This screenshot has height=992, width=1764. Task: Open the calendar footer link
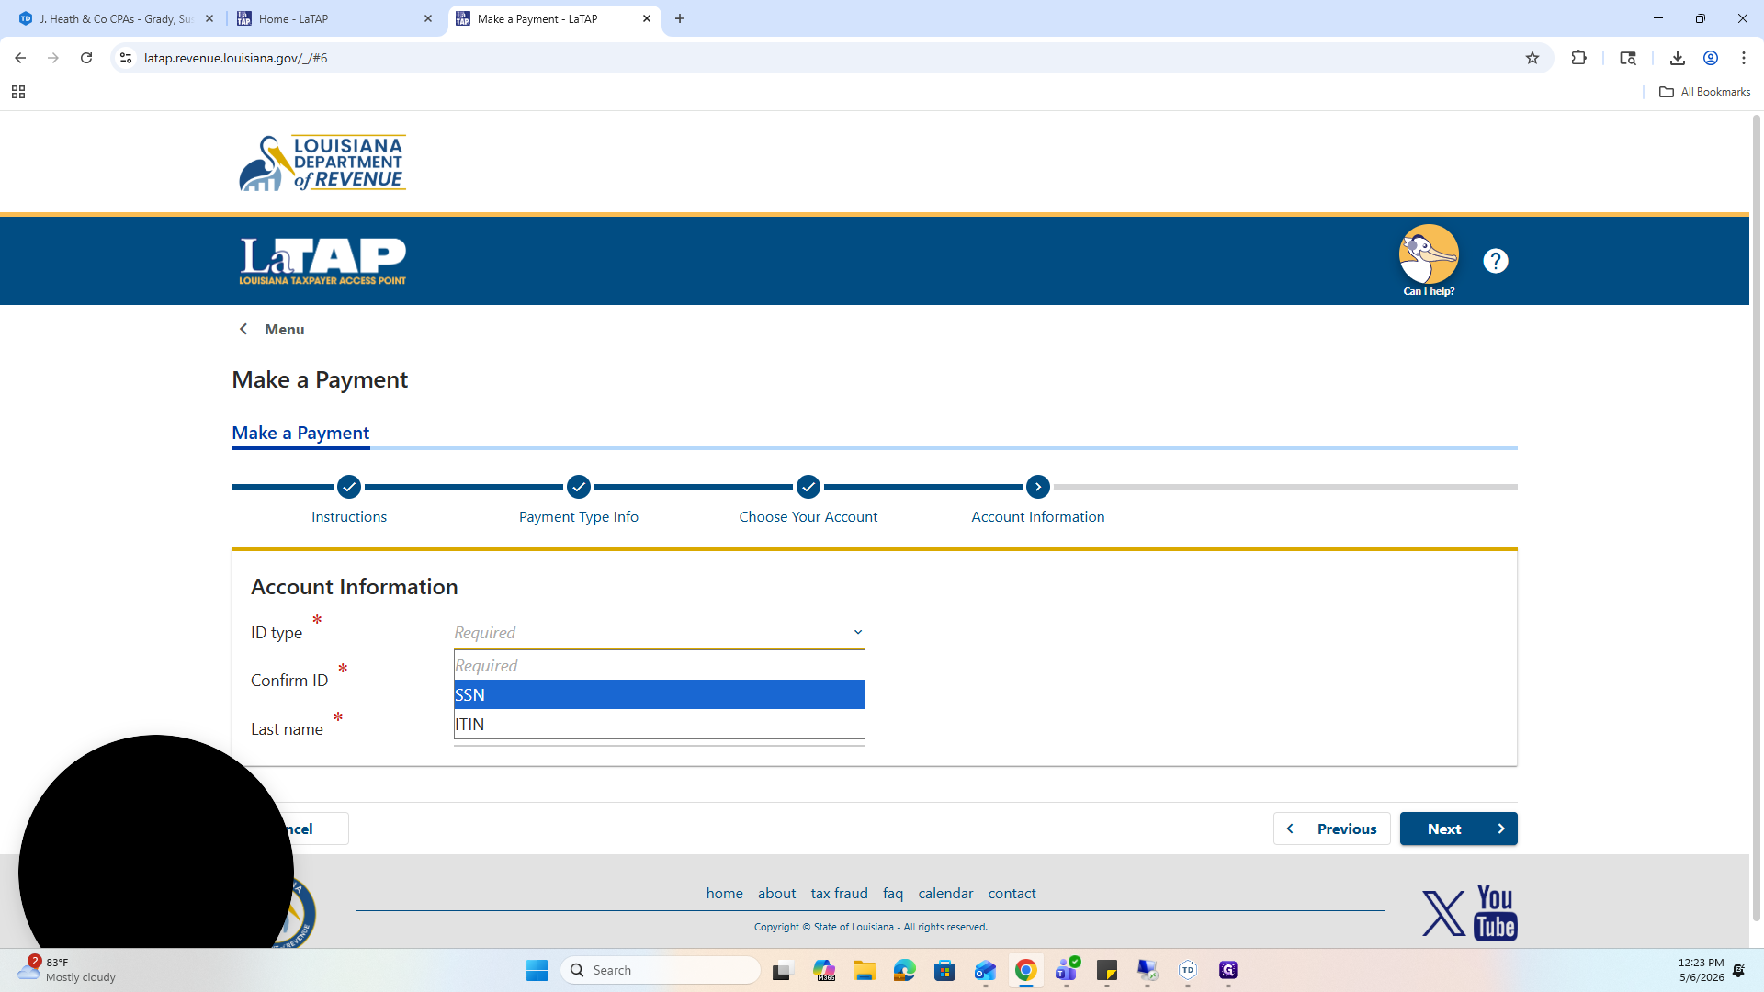coord(945,893)
